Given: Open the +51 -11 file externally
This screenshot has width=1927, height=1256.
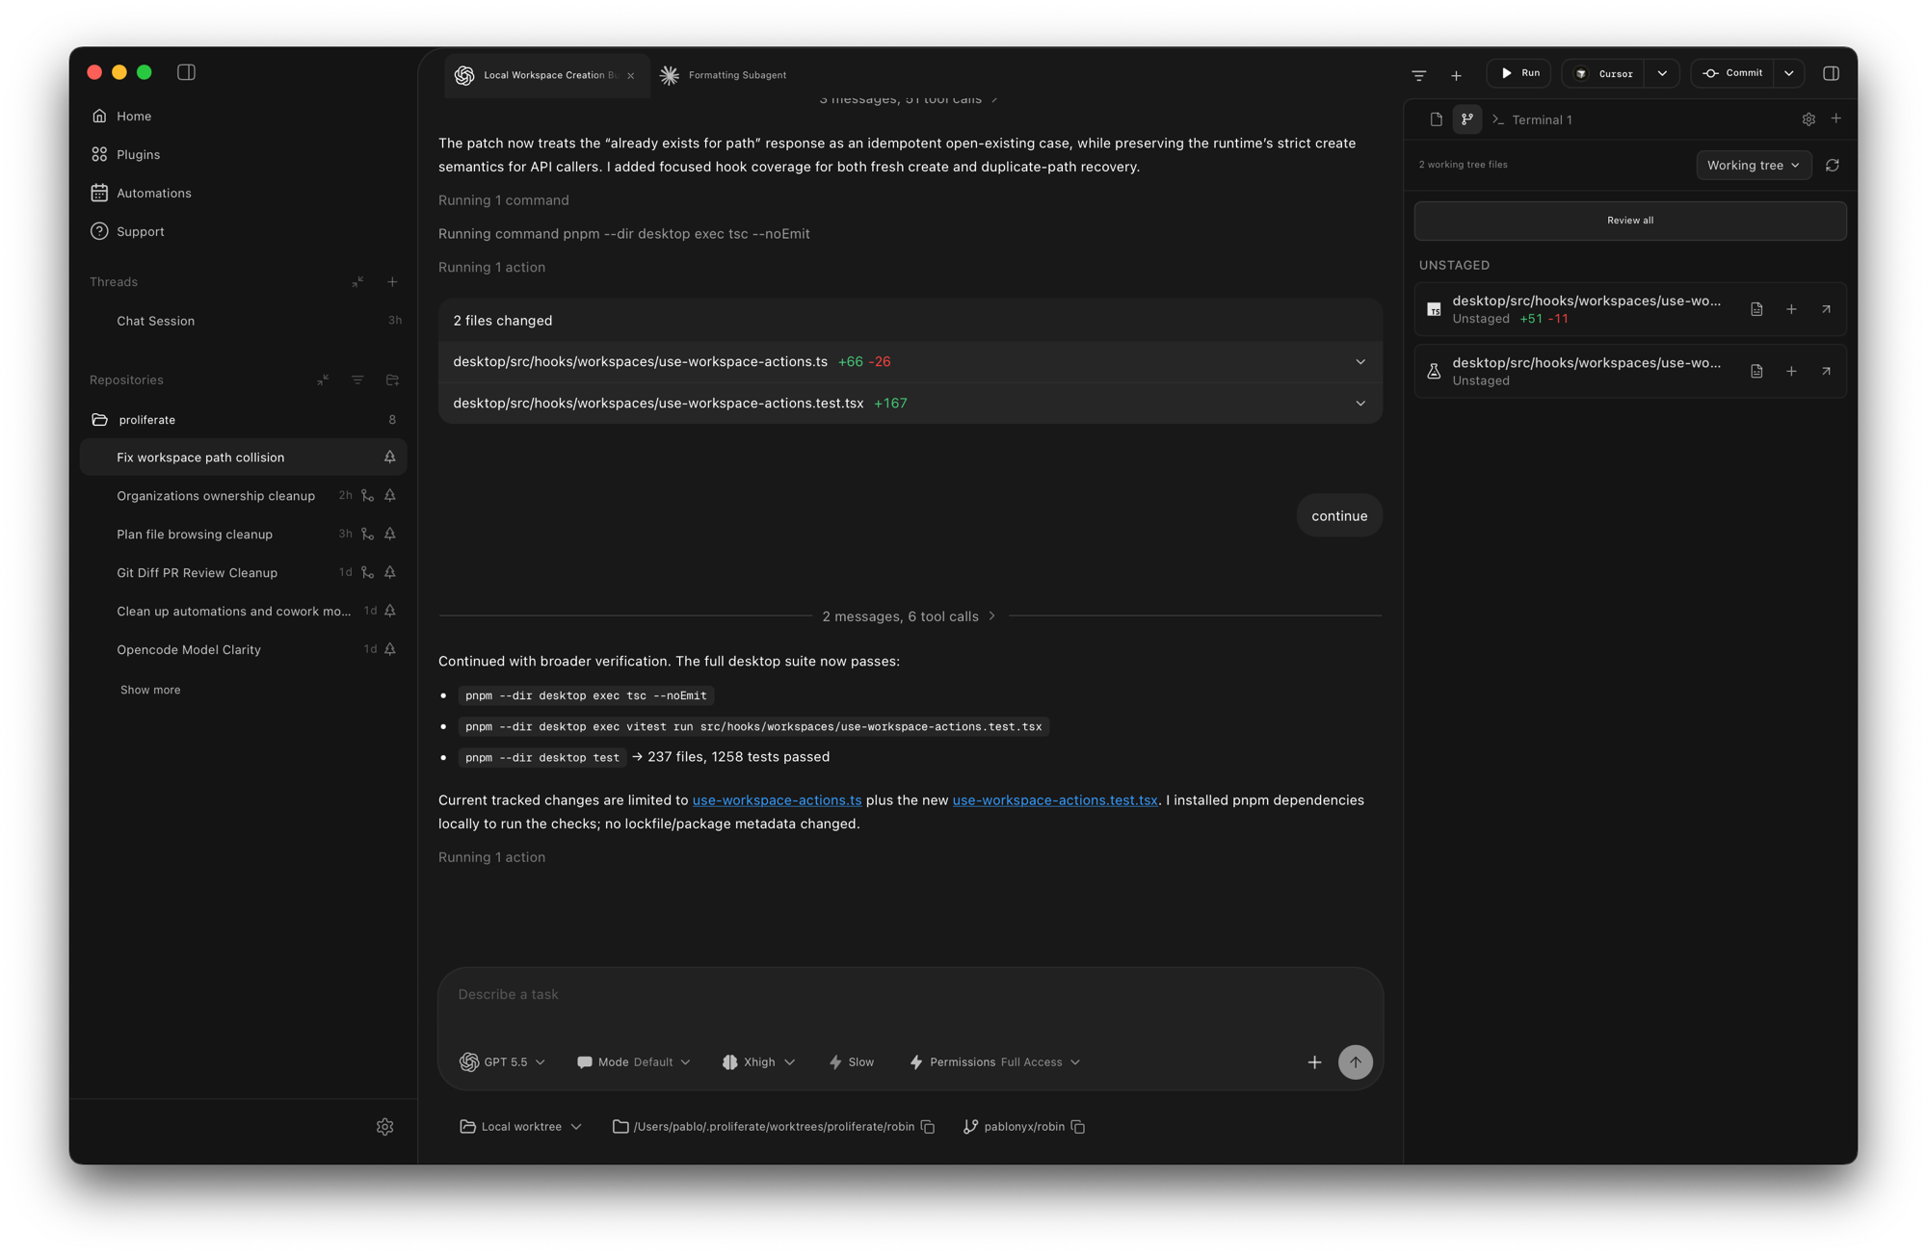Looking at the screenshot, I should [1826, 309].
